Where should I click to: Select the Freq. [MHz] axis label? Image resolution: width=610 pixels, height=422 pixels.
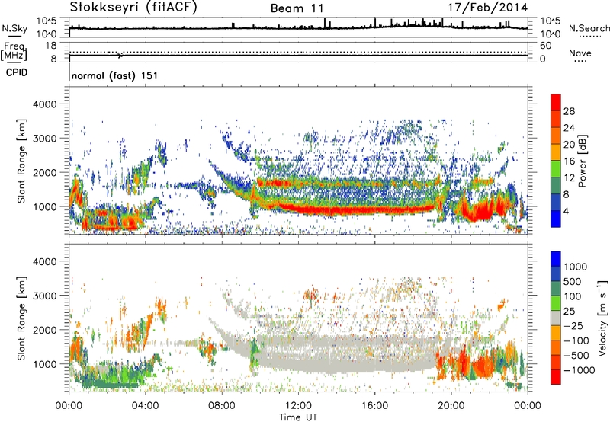pyautogui.click(x=14, y=52)
